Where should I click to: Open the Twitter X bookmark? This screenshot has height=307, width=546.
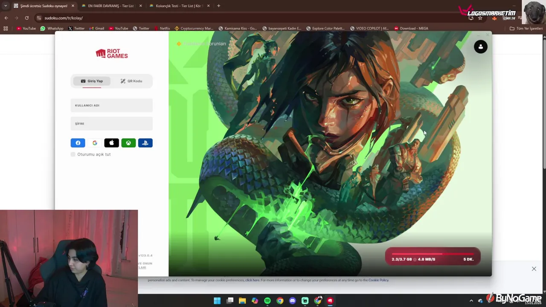click(x=76, y=29)
